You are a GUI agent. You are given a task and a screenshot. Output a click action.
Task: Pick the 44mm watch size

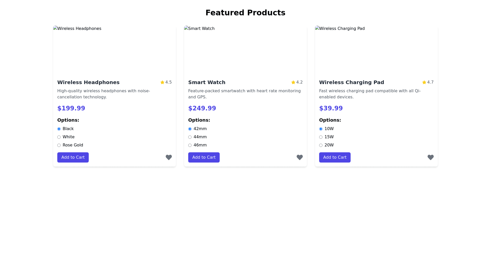coord(190,137)
